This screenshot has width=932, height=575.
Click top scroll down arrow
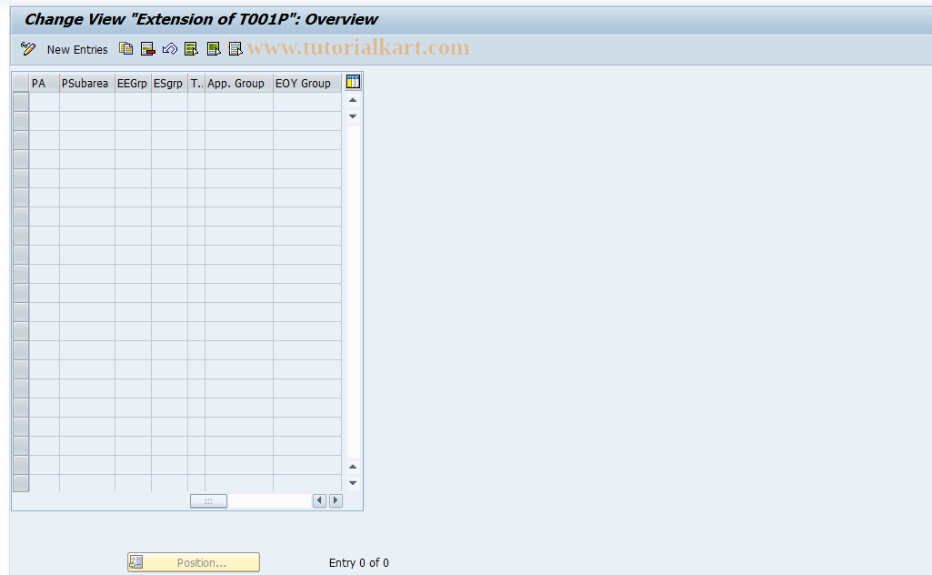(x=353, y=116)
